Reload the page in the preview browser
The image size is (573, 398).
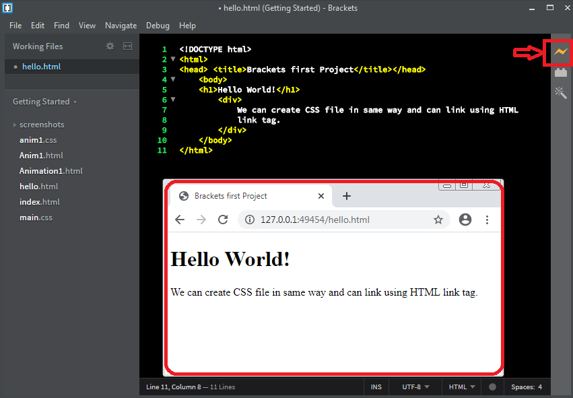pyautogui.click(x=223, y=220)
